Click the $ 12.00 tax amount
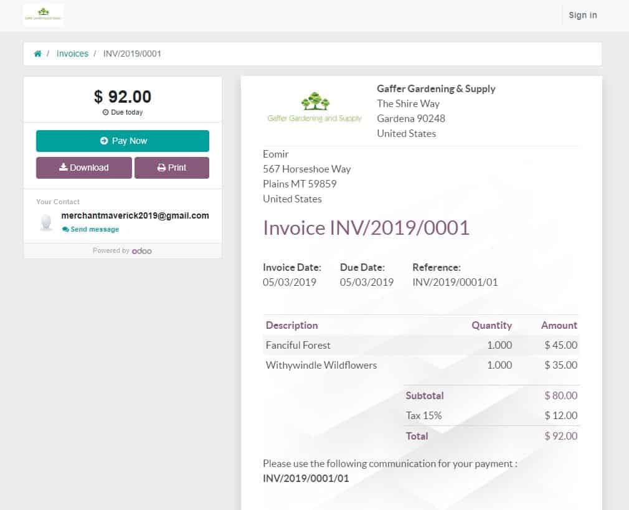Viewport: 629px width, 510px height. point(560,416)
